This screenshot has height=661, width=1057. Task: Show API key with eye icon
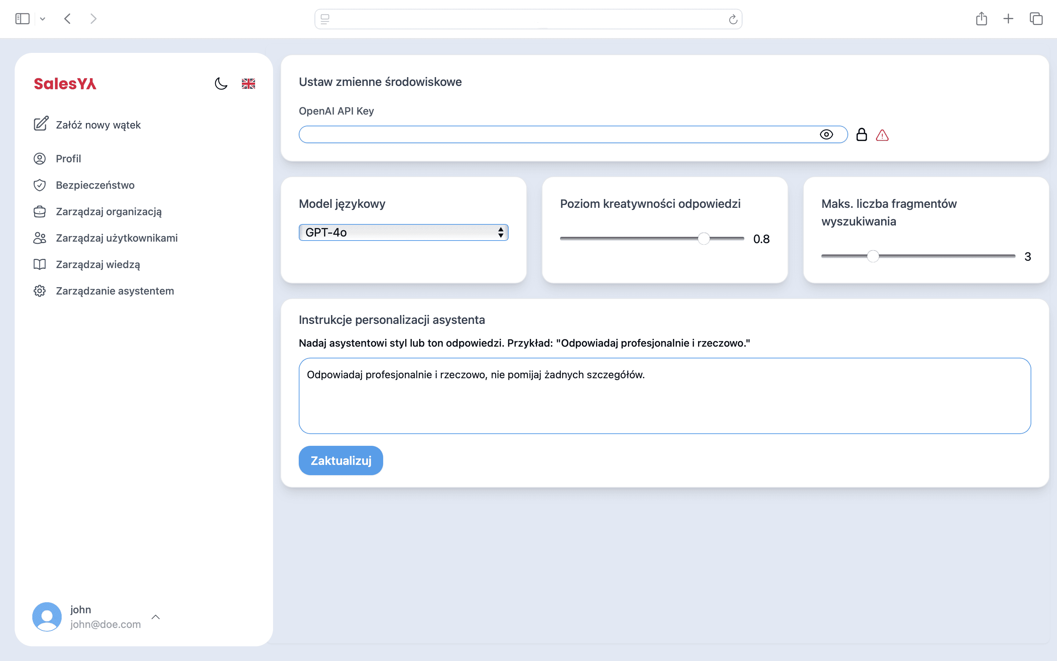pos(826,135)
